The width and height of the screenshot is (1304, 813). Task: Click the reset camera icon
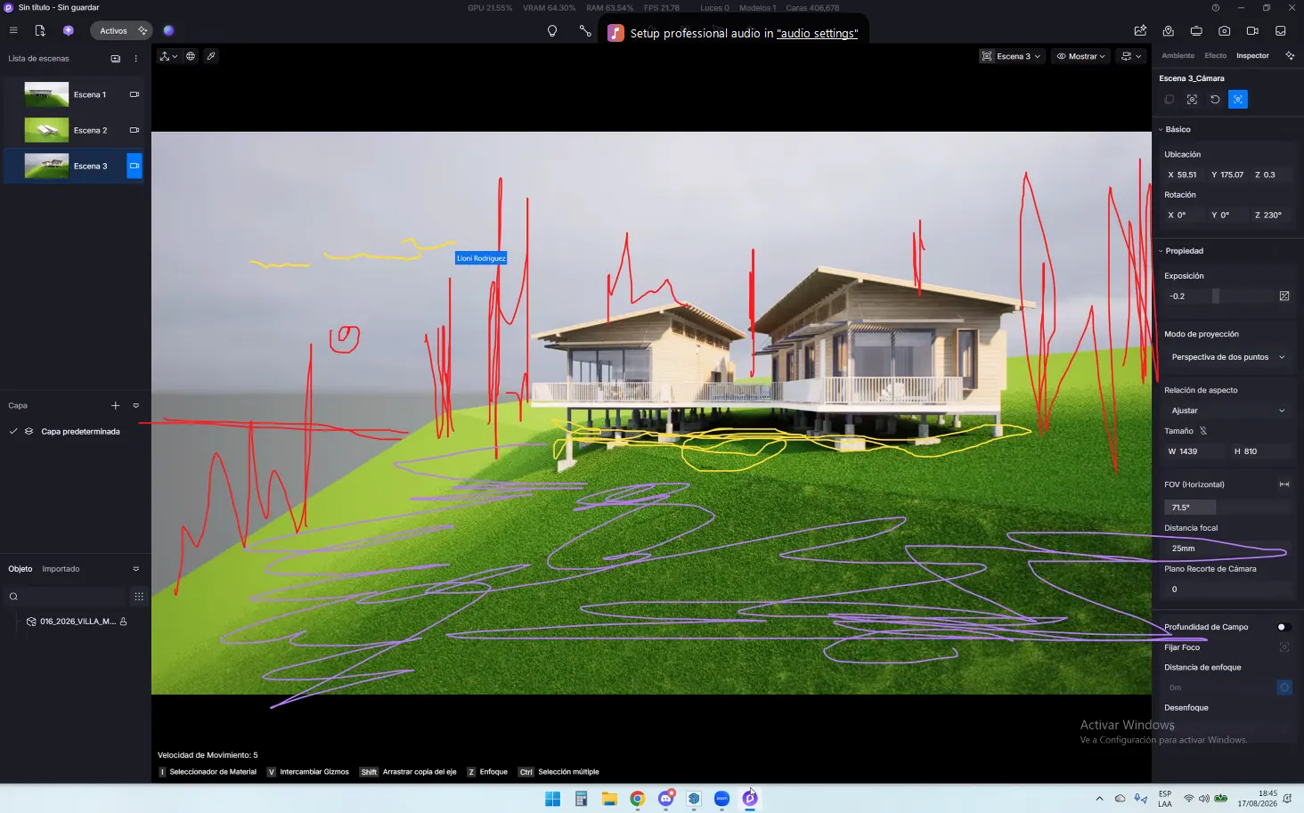click(x=1215, y=99)
